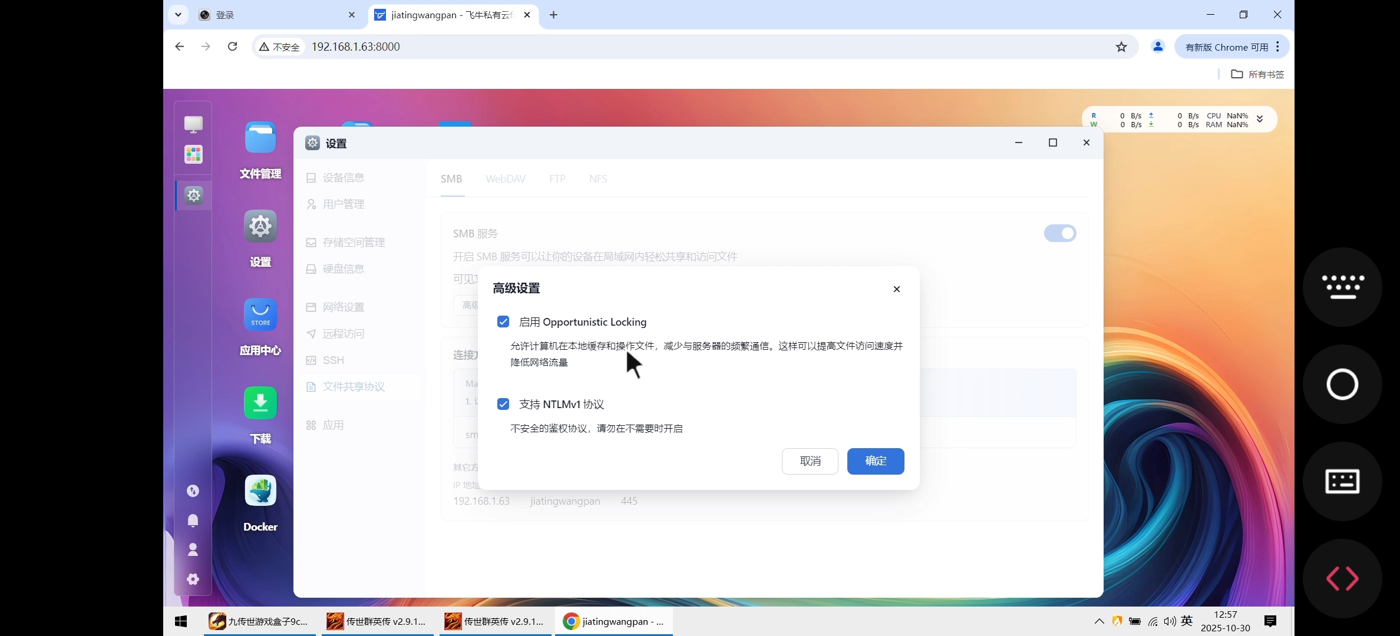Open the notifications bell in the left sidebar
Image resolution: width=1400 pixels, height=636 pixels.
(x=193, y=521)
